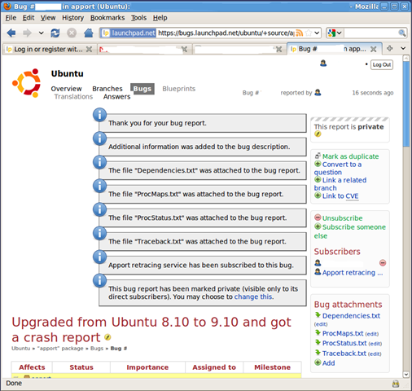Click (edit) next to Traceback.txt
This screenshot has height=391, width=412.
tap(375, 354)
